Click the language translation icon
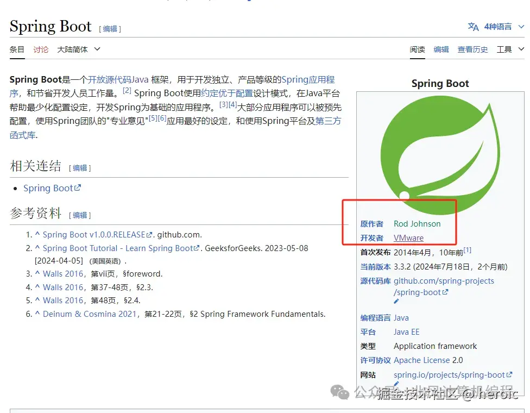530x413 pixels. tap(473, 27)
